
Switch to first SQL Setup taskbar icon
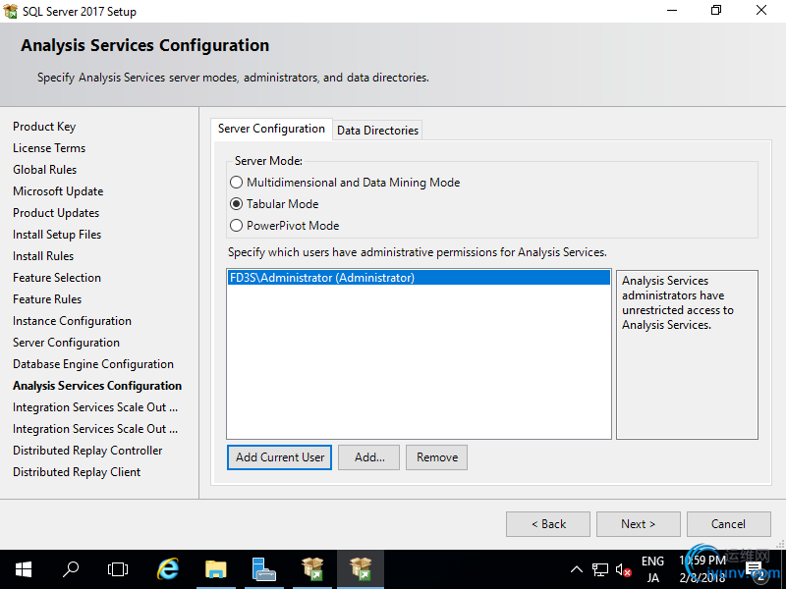pyautogui.click(x=311, y=569)
